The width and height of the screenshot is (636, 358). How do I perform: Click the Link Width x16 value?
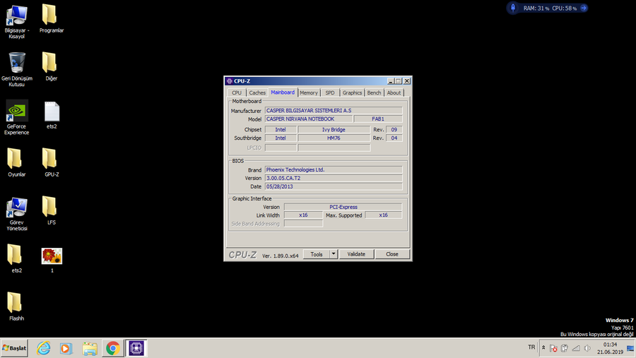tap(303, 215)
